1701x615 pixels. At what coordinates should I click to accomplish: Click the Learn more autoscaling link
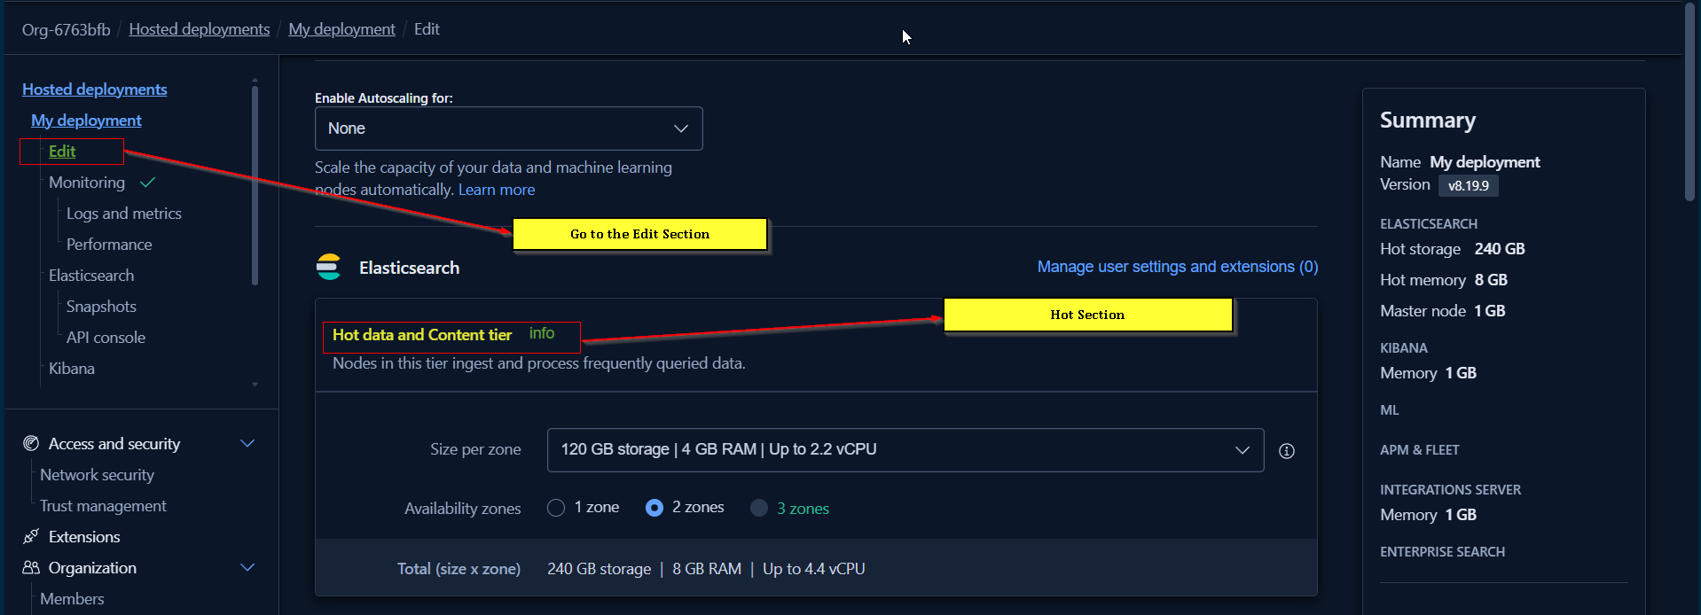coord(496,190)
